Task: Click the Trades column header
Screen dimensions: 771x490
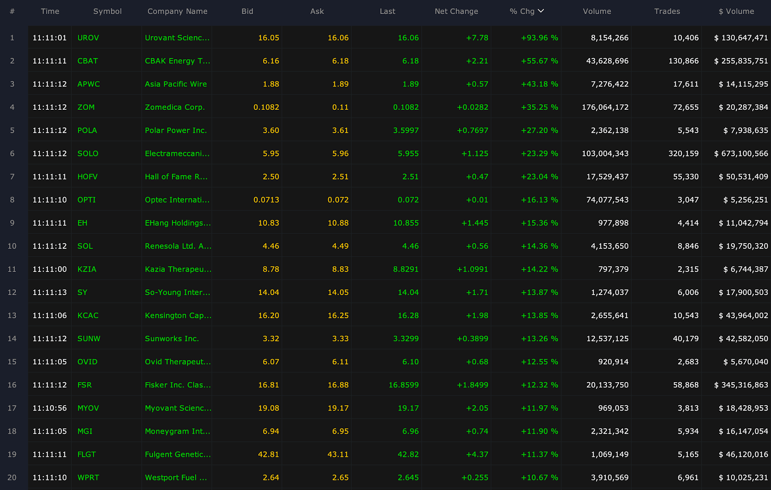Action: click(x=667, y=11)
